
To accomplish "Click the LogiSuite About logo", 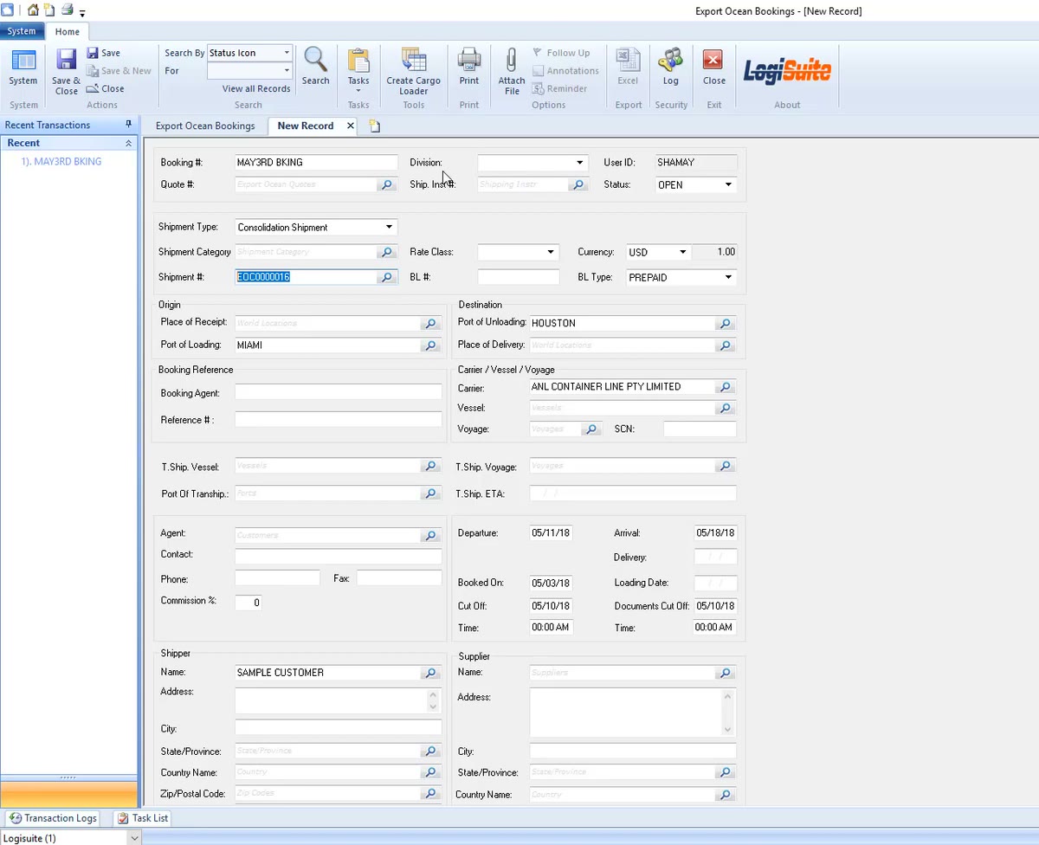I will (787, 70).
